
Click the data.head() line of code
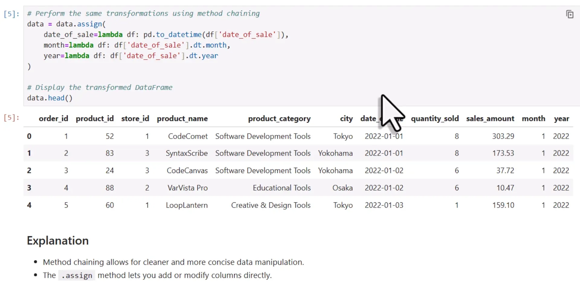[x=50, y=98]
